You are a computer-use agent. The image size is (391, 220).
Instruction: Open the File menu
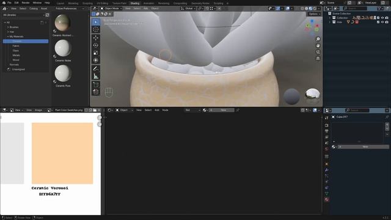(9, 2)
